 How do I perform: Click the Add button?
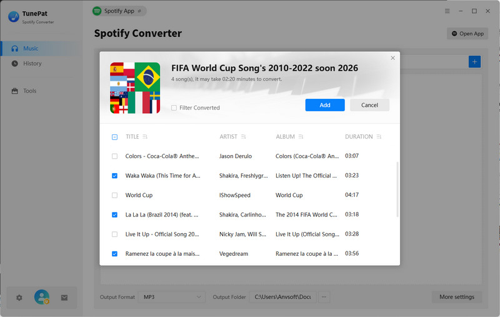tap(325, 105)
